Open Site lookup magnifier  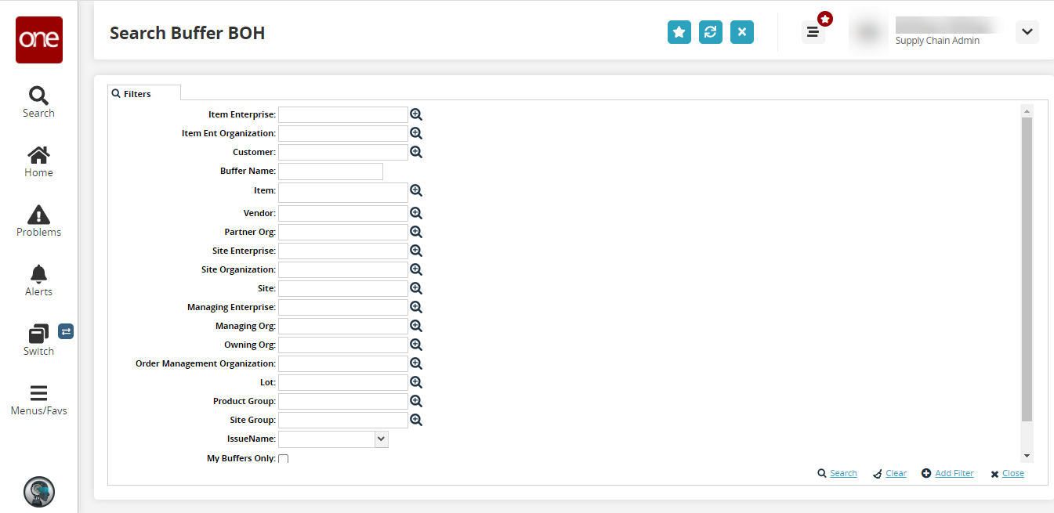tap(416, 288)
